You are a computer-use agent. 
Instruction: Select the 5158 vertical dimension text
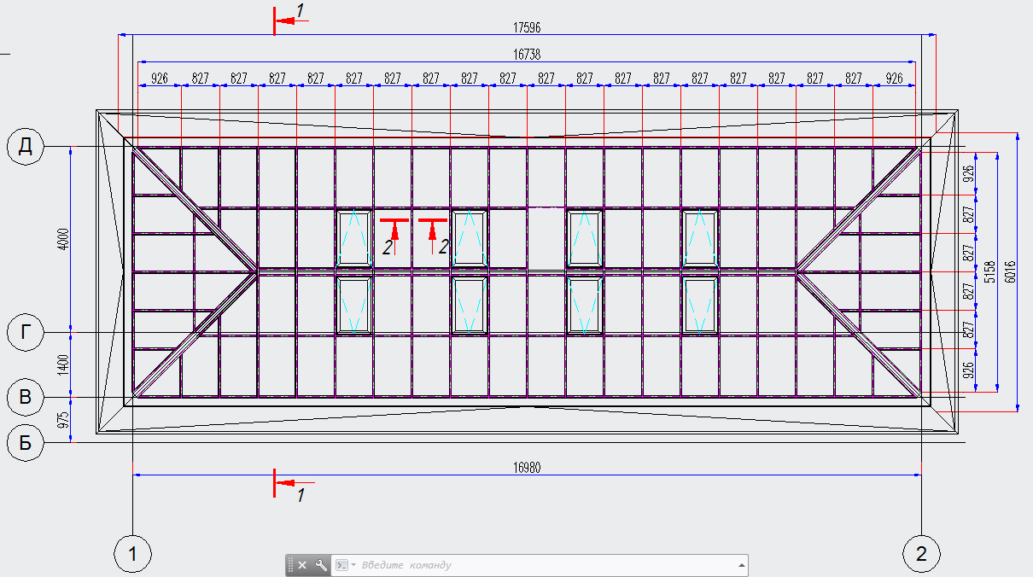point(989,272)
